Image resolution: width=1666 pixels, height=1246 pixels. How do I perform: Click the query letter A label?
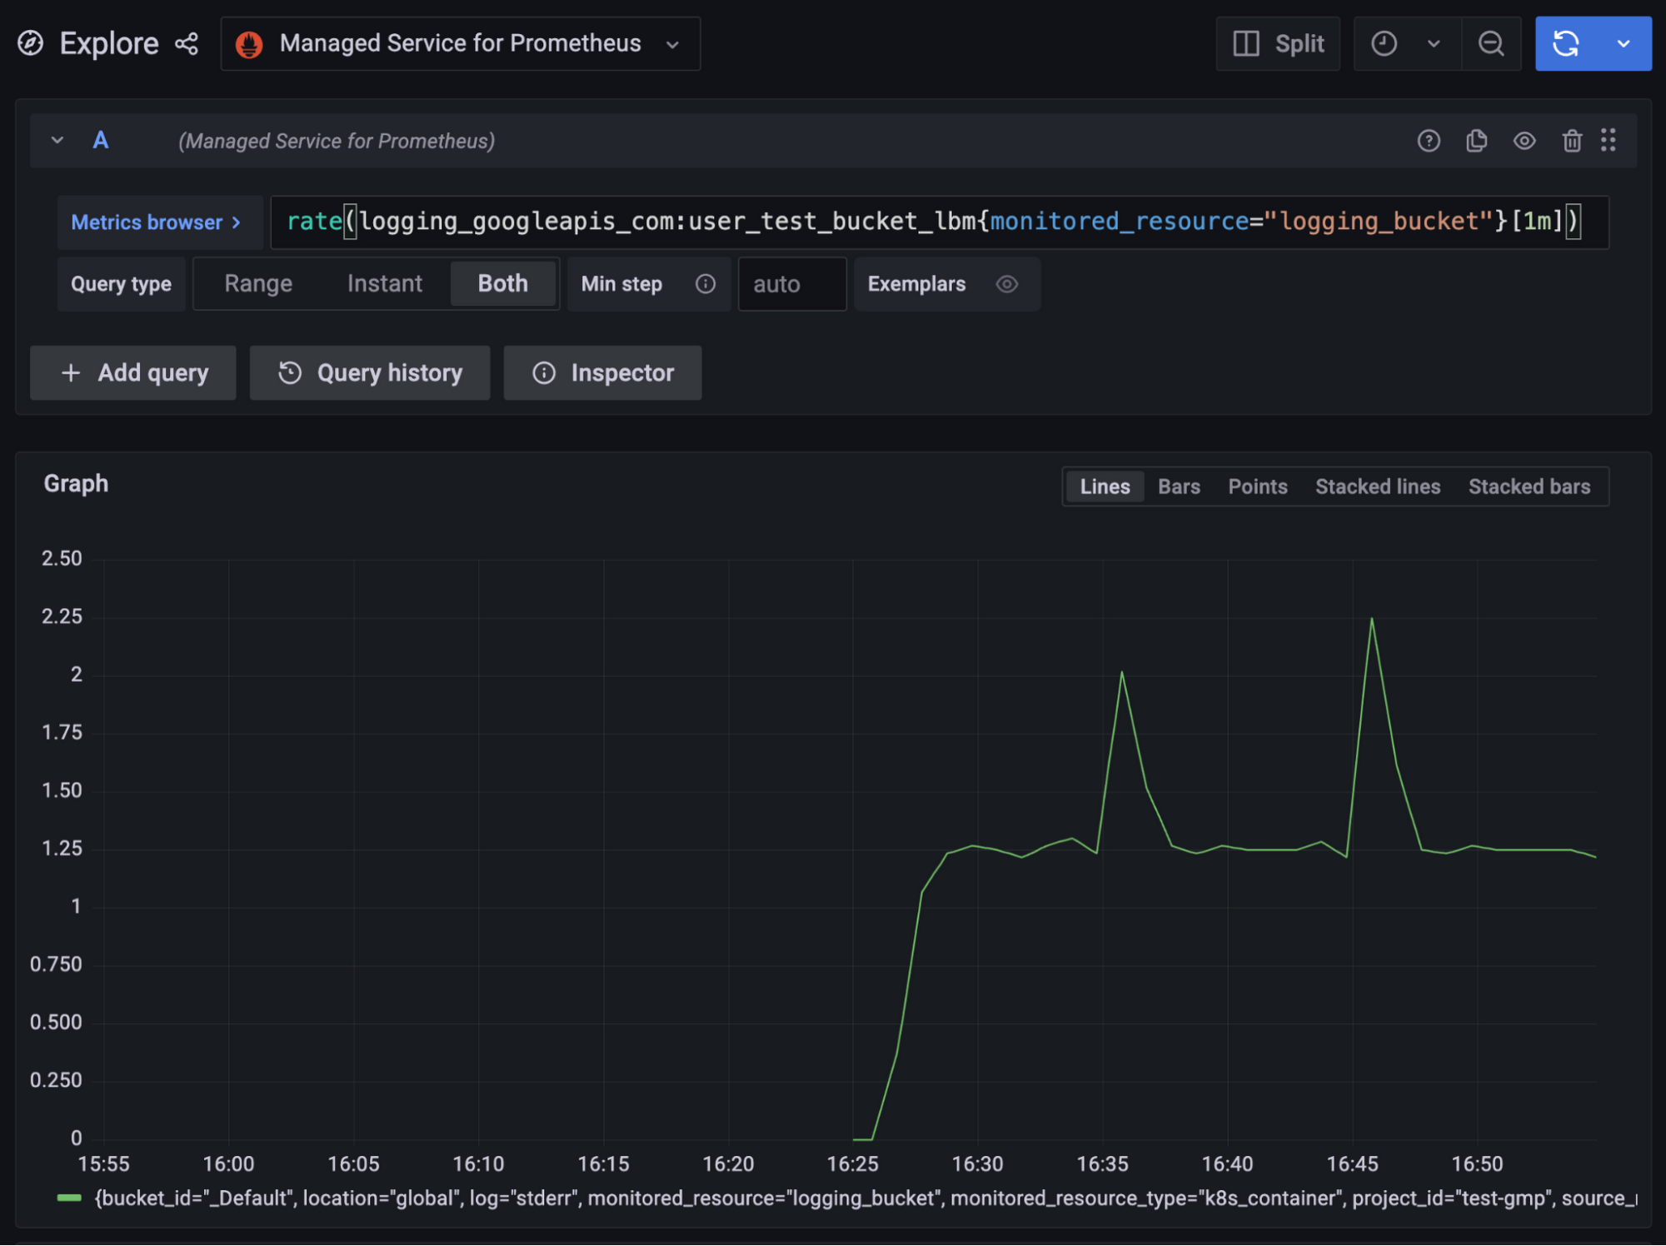[101, 140]
